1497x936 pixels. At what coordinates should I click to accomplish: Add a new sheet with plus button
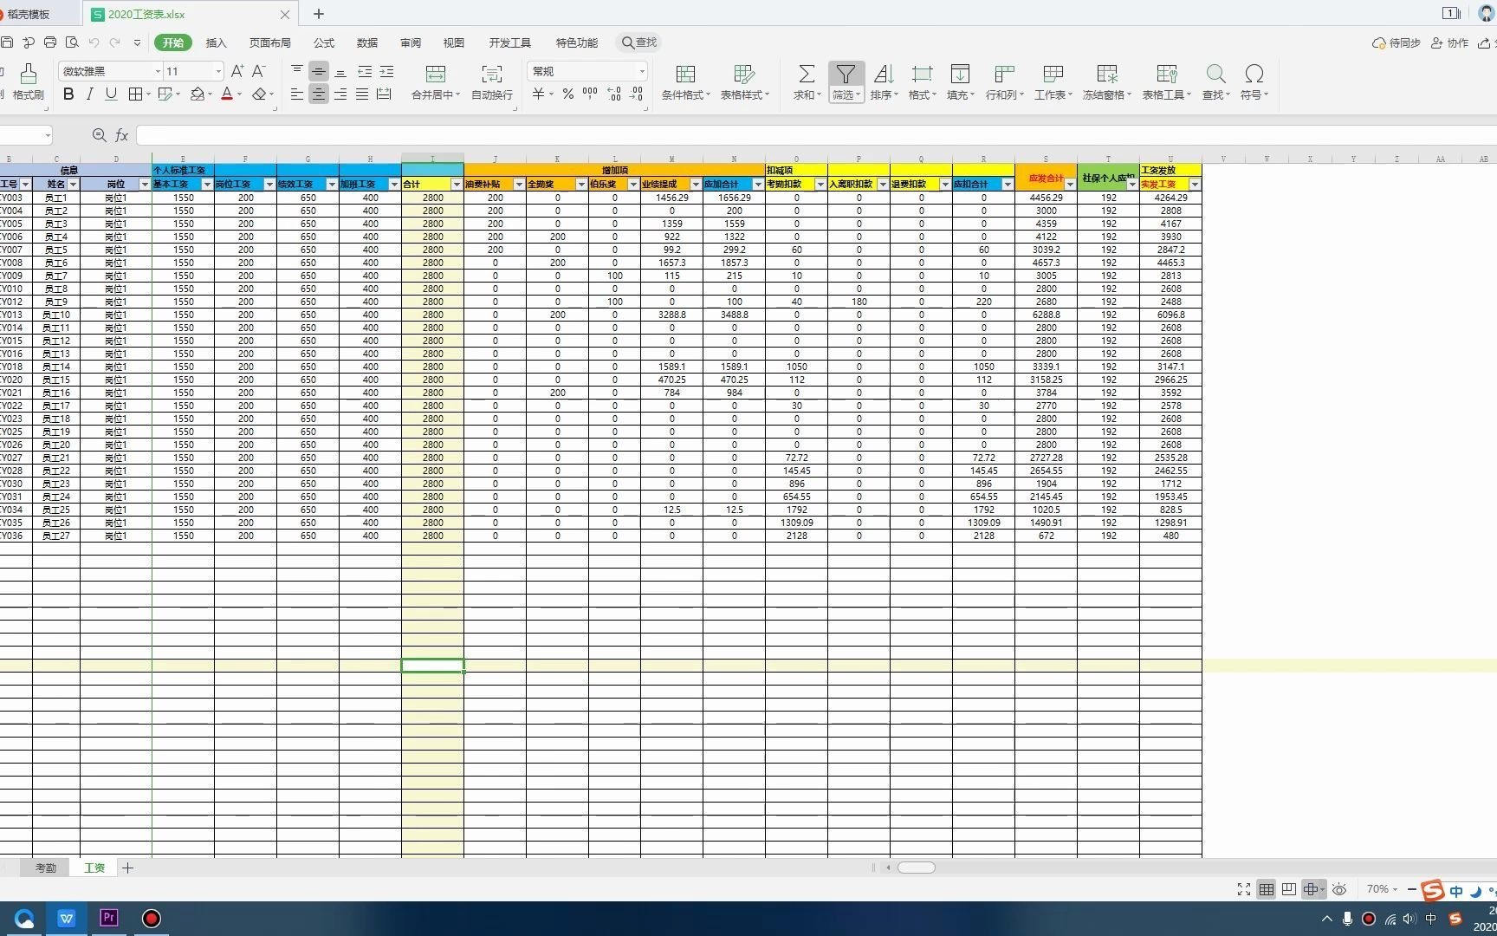[x=127, y=868]
